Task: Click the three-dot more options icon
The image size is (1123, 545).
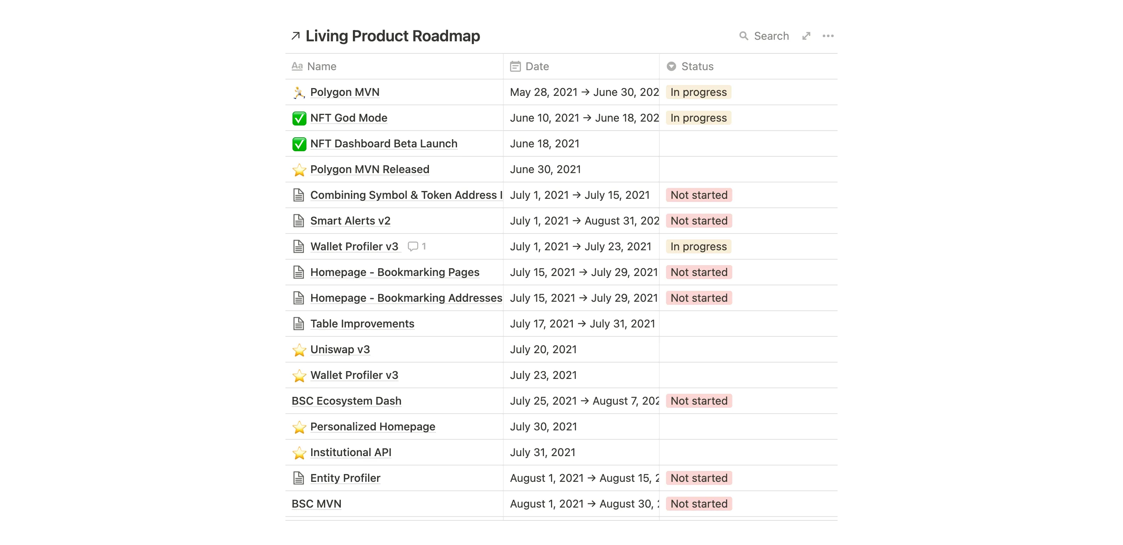Action: click(828, 36)
